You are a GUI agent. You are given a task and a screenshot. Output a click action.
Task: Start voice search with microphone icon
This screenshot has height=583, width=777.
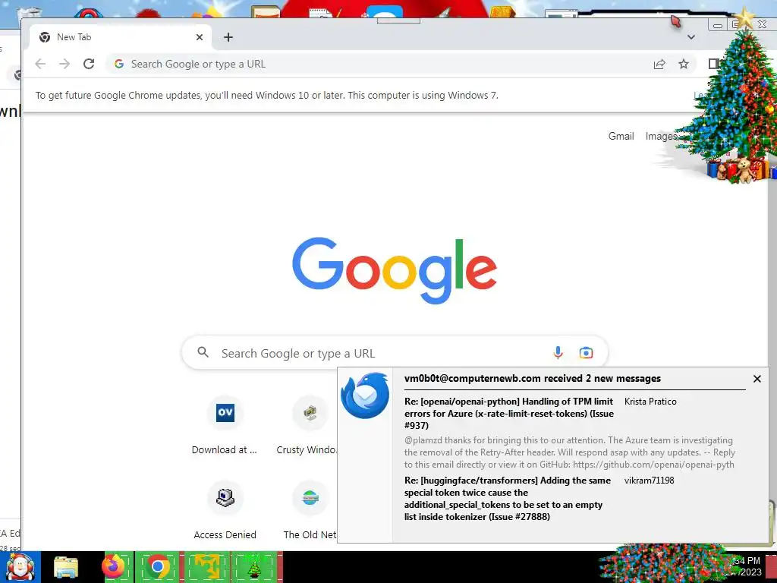click(x=558, y=352)
